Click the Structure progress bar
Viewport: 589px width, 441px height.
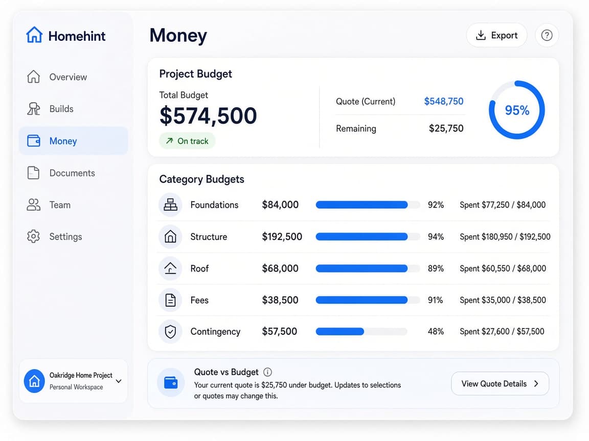(368, 237)
